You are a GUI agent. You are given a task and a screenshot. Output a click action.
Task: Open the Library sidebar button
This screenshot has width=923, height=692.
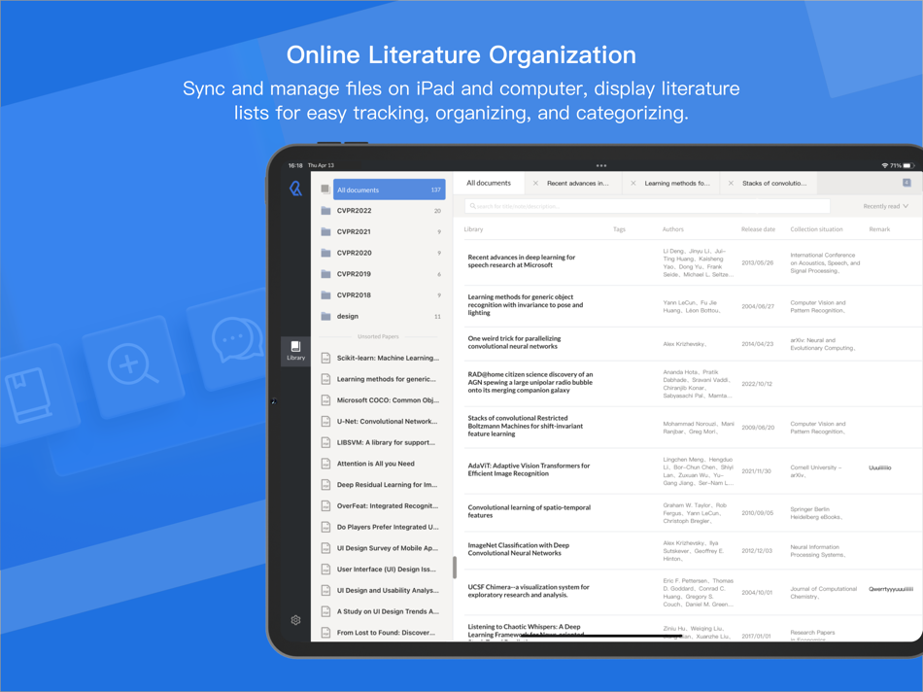pos(295,351)
